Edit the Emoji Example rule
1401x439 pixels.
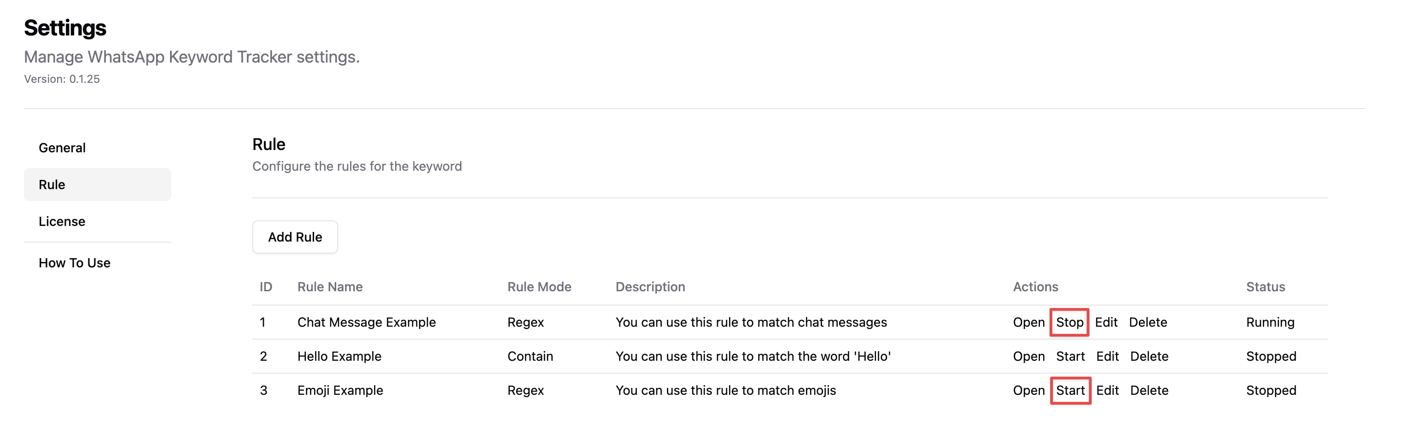1107,391
